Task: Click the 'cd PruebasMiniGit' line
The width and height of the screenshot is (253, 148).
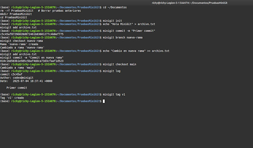Action: pyautogui.click(x=13, y=17)
